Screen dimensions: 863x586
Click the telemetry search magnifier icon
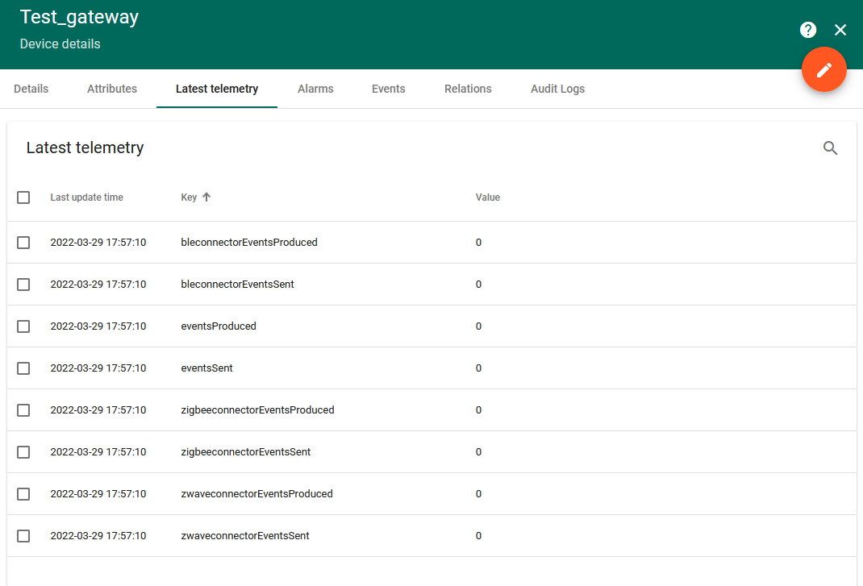point(830,148)
